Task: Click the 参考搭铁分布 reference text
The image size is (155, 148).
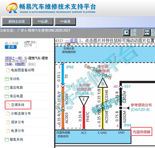Action: 141,105
